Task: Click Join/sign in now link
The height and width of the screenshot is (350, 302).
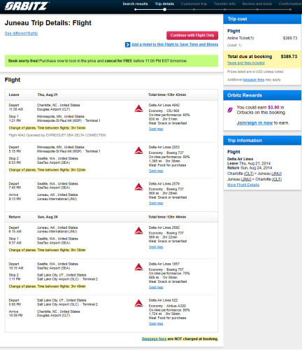Action: coord(254,122)
